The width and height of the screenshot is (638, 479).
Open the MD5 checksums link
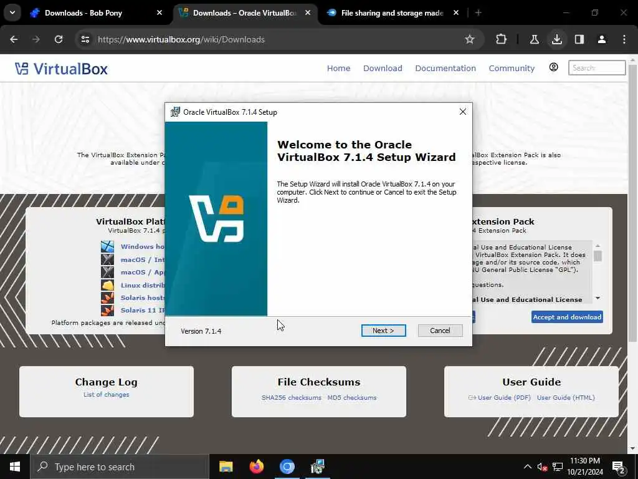[352, 397]
